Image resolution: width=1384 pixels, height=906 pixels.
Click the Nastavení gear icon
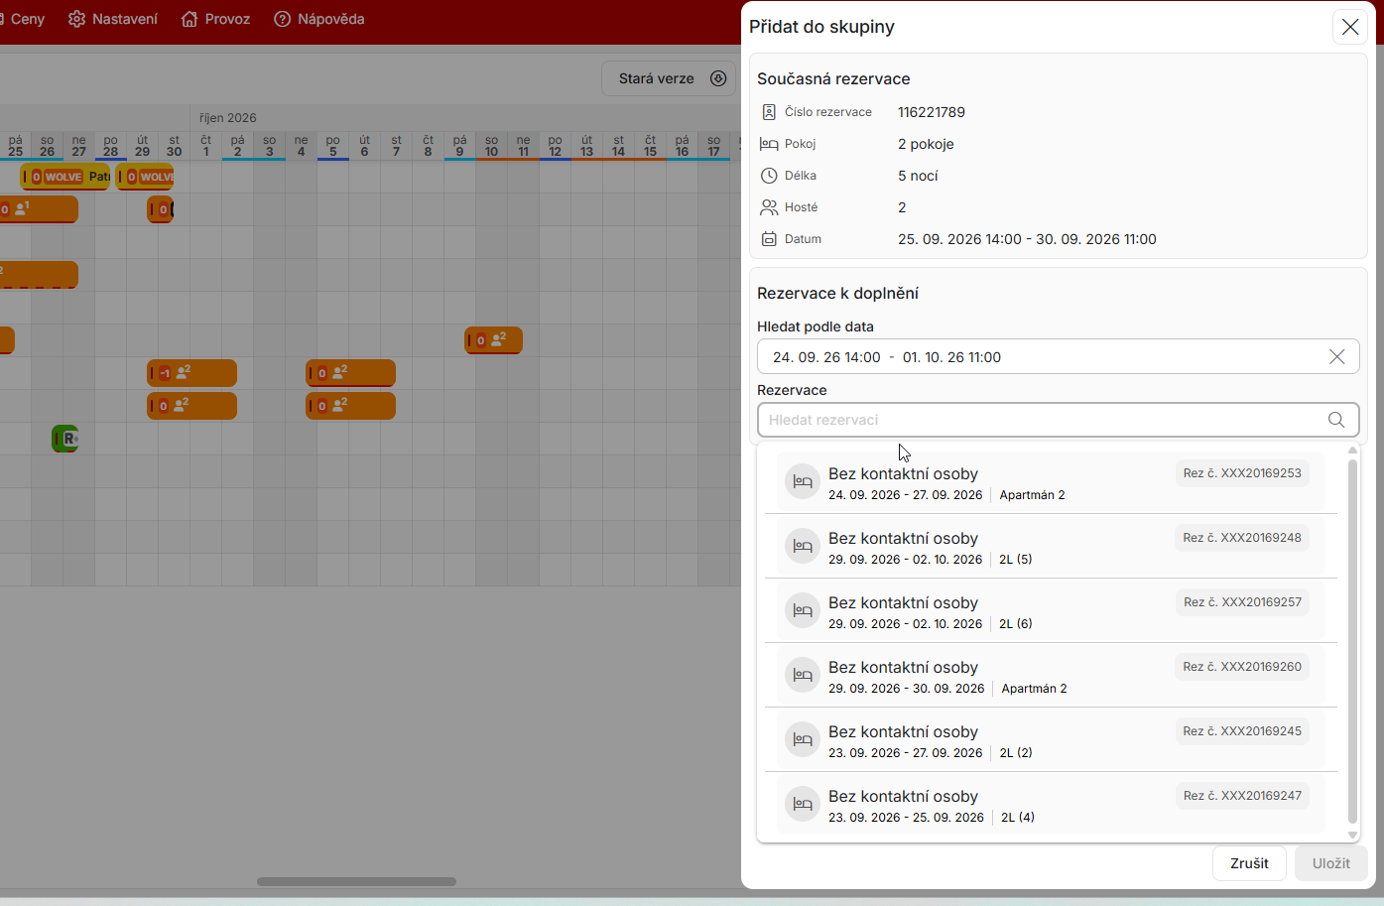click(x=76, y=19)
